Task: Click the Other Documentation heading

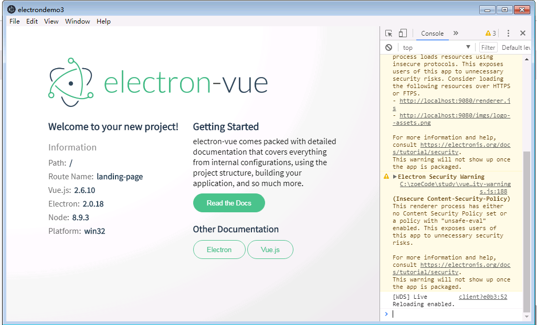Action: point(236,229)
